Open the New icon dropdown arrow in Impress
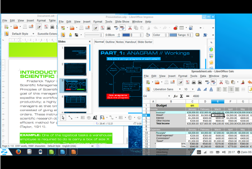Screen dimensions: 252x169 (x=67, y=28)
